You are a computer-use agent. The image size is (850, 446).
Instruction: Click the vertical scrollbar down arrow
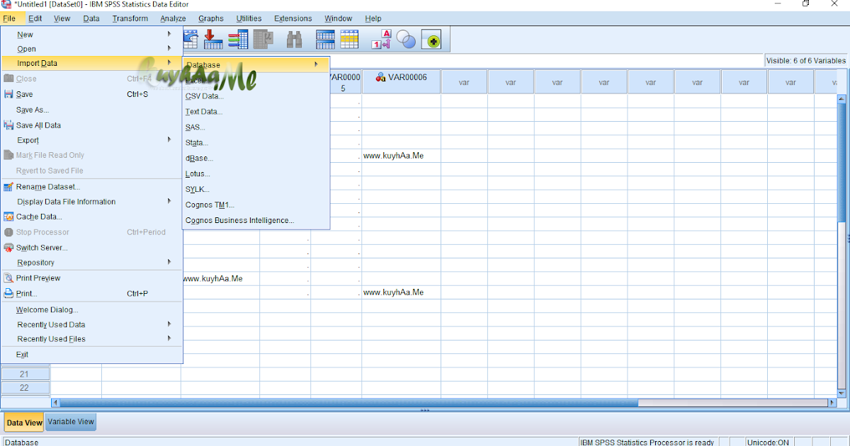842,392
